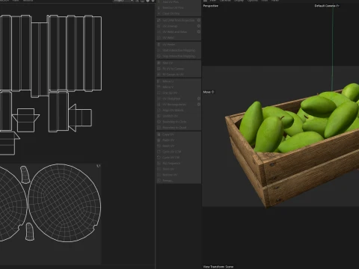Click the Cycle UV CCW icon
The width and height of the screenshot is (359, 269).
pos(159,152)
